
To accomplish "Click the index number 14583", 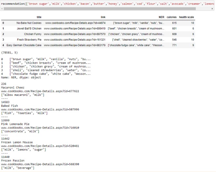I will (x=5, y=102).
